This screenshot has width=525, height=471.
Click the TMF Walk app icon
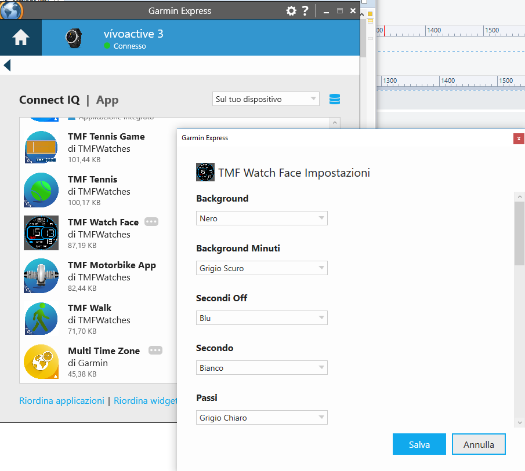coord(41,319)
